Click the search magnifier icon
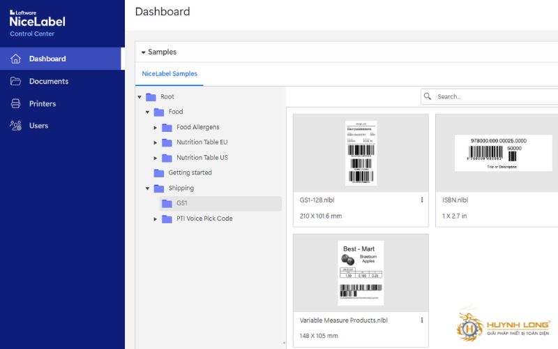Screen dimensions: 558x349 [429, 96]
